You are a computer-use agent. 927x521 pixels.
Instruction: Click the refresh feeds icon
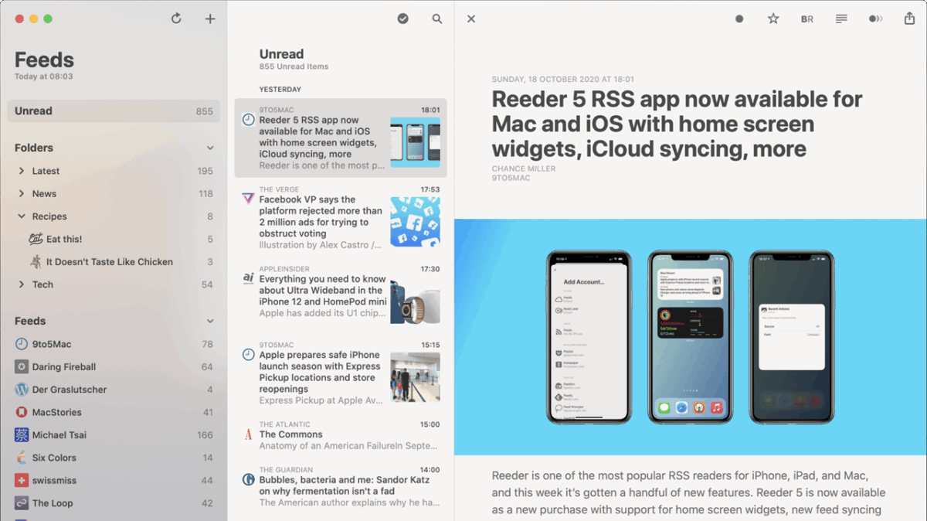click(176, 19)
